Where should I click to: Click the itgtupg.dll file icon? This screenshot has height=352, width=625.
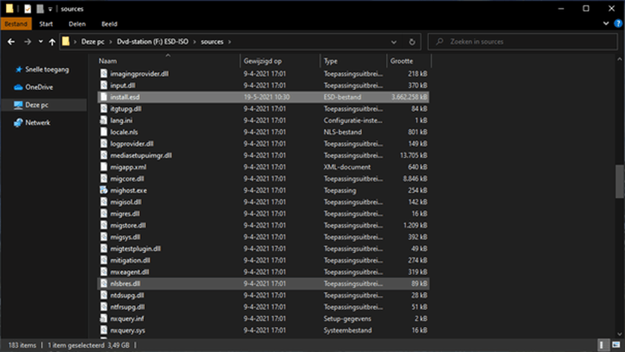104,109
